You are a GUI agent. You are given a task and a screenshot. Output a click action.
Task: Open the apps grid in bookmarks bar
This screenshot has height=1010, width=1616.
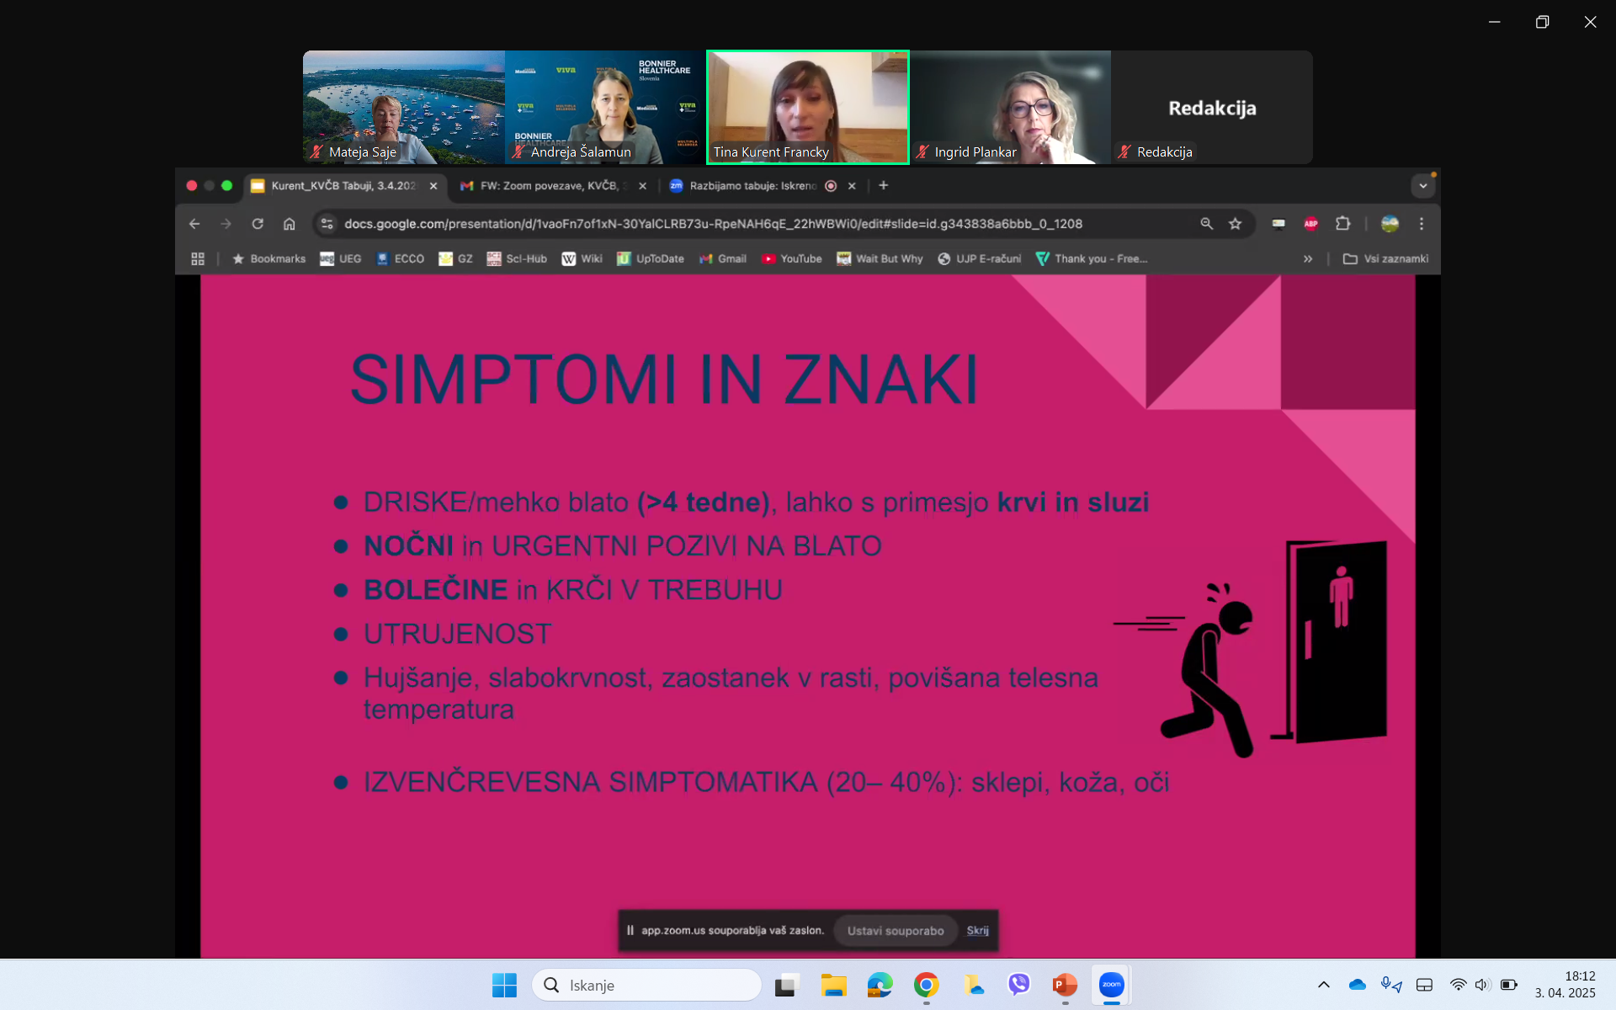click(x=198, y=259)
